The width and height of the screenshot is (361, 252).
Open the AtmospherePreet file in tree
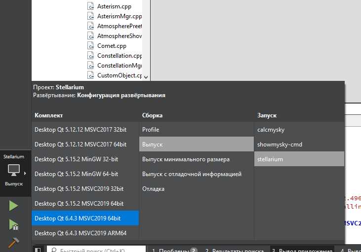(120, 26)
